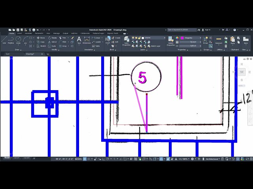Click the Save icon in quick access toolbar
Viewport: 253px width, 189px height.
coord(18,30)
